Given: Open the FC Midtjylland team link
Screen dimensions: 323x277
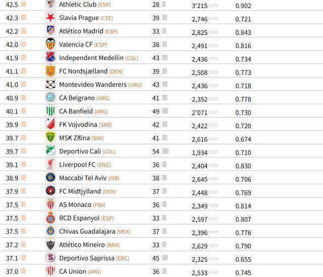Looking at the screenshot, I should point(80,191).
